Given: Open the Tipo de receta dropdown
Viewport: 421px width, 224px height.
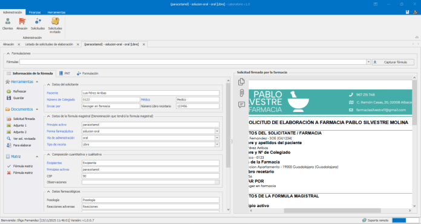Looking at the screenshot, I should click(217, 145).
